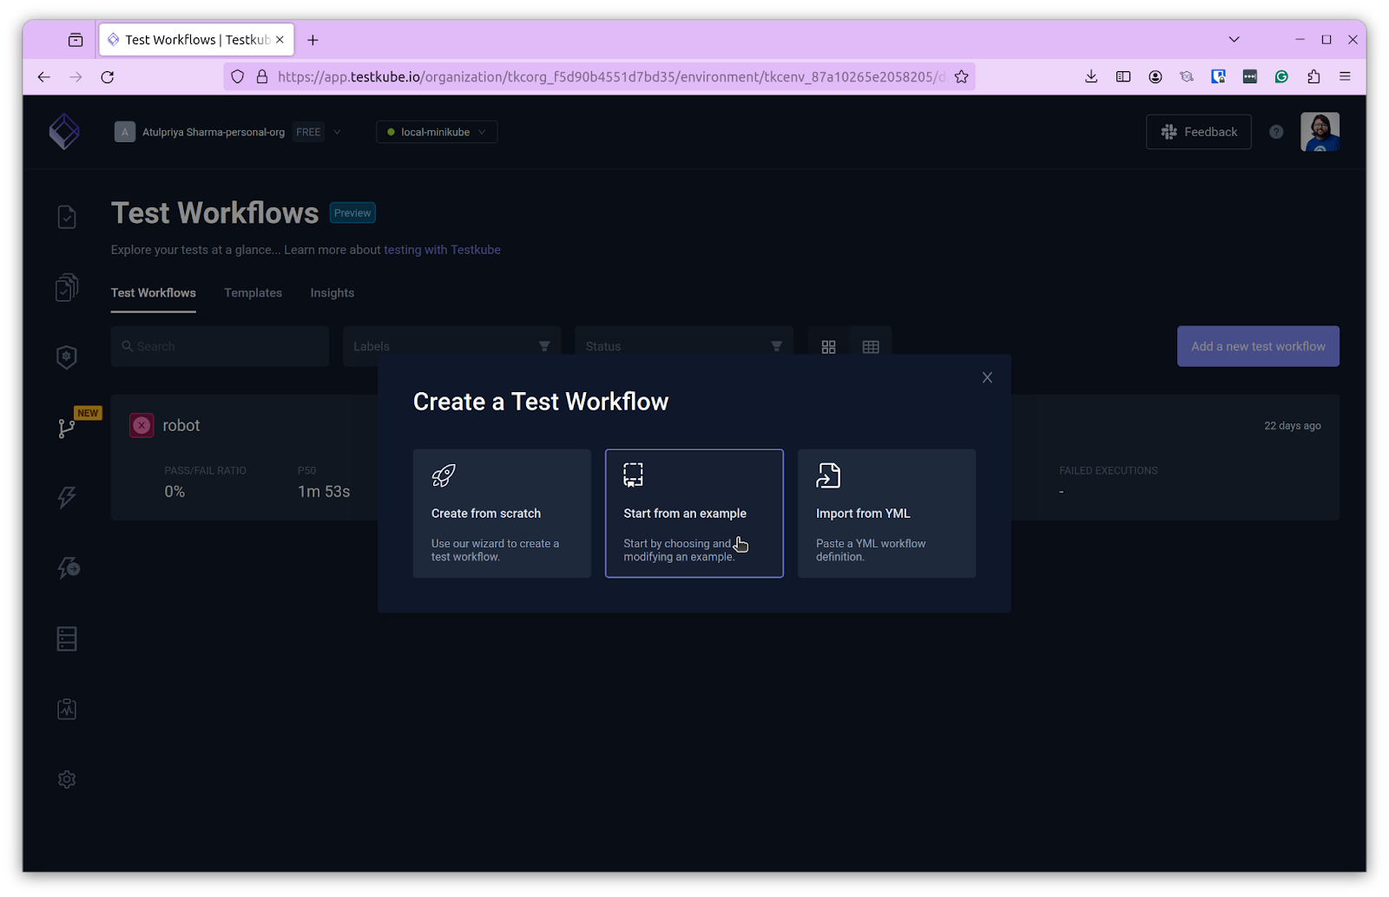Open the Labels filter dropdown

[451, 346]
